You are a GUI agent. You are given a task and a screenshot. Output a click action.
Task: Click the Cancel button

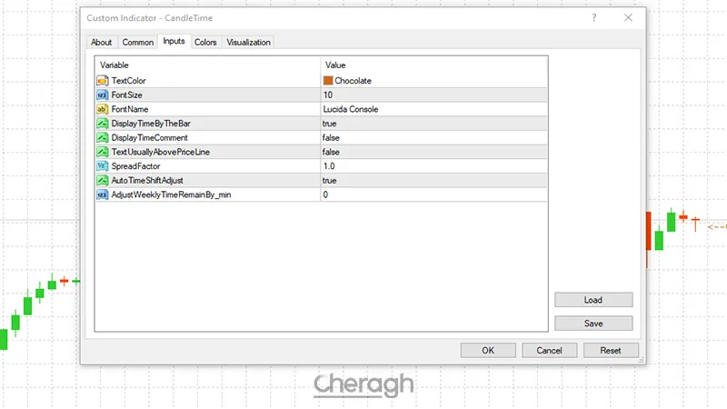(x=549, y=350)
